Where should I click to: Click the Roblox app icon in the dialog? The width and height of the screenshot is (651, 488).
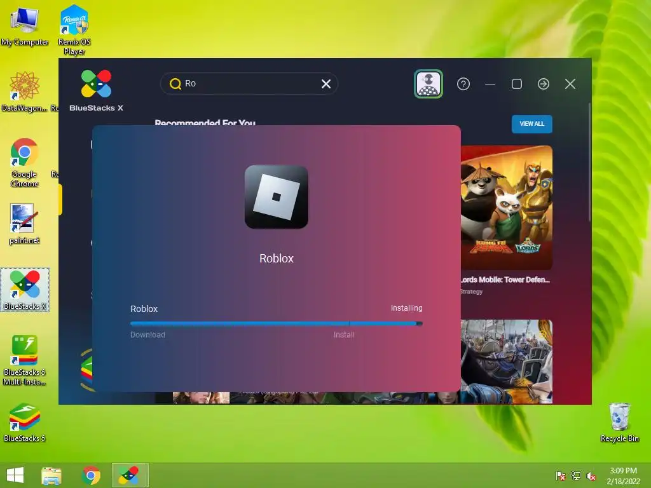277,197
